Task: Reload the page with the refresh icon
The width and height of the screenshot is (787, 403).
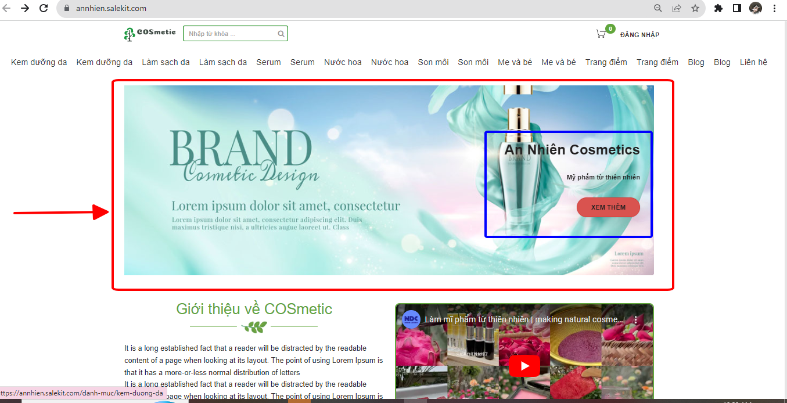Action: pyautogui.click(x=44, y=9)
